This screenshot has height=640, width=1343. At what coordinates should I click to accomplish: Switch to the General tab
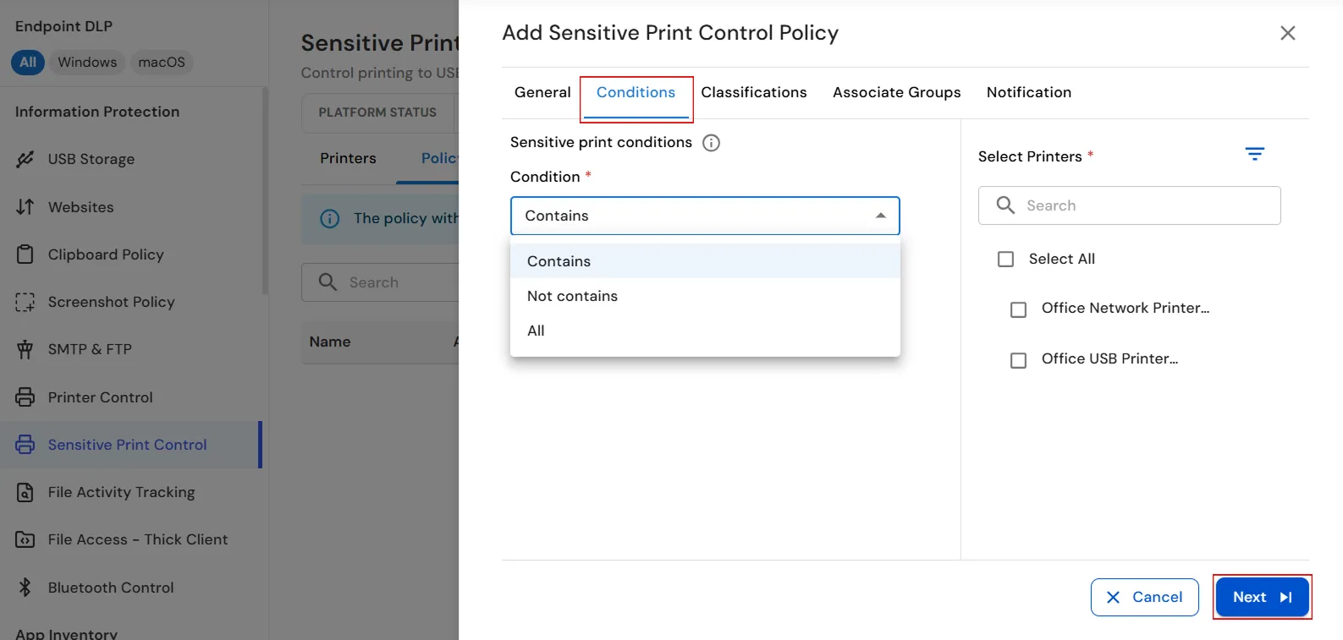click(542, 92)
